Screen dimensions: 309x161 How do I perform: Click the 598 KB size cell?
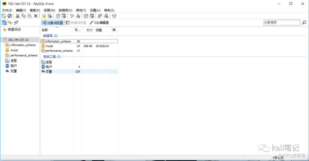(88, 46)
